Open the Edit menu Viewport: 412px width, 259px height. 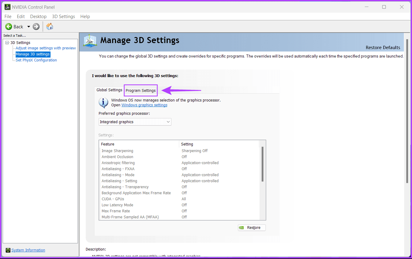pos(21,17)
